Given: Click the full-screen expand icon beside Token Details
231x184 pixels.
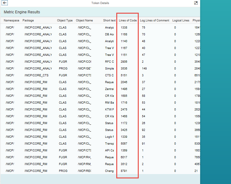Looking at the screenshot, I should coord(196,3).
